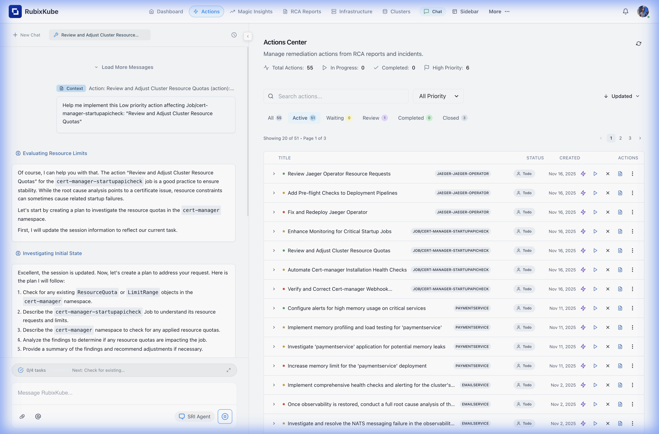Toggle the 'Active' actions filter
The image size is (659, 434).
pos(304,118)
